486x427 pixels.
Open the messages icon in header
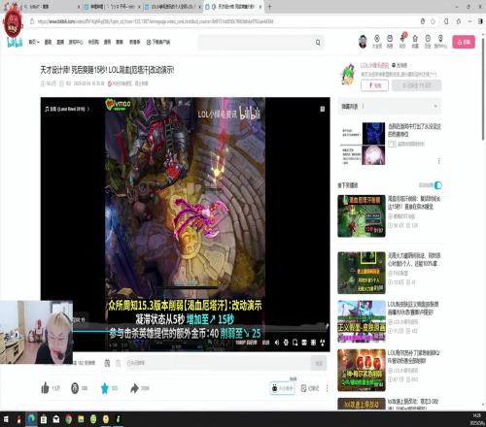(390, 42)
